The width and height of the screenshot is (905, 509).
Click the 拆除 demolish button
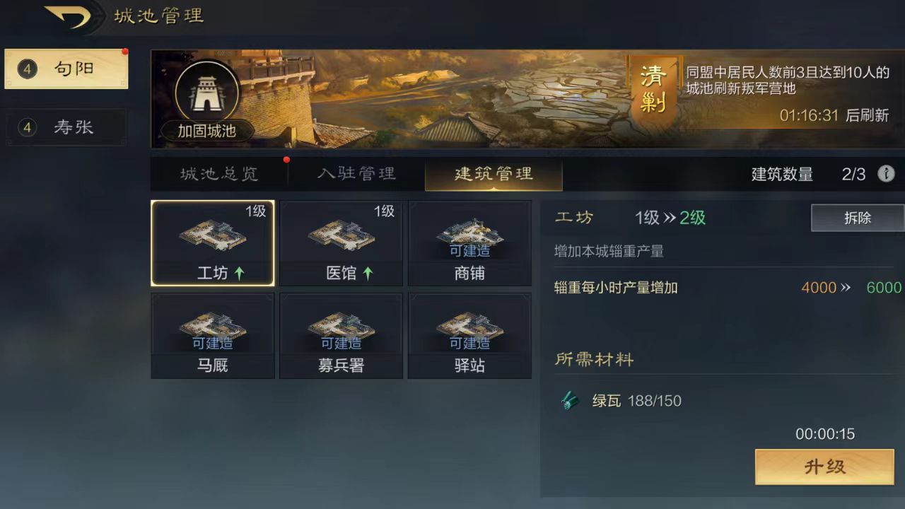point(858,218)
